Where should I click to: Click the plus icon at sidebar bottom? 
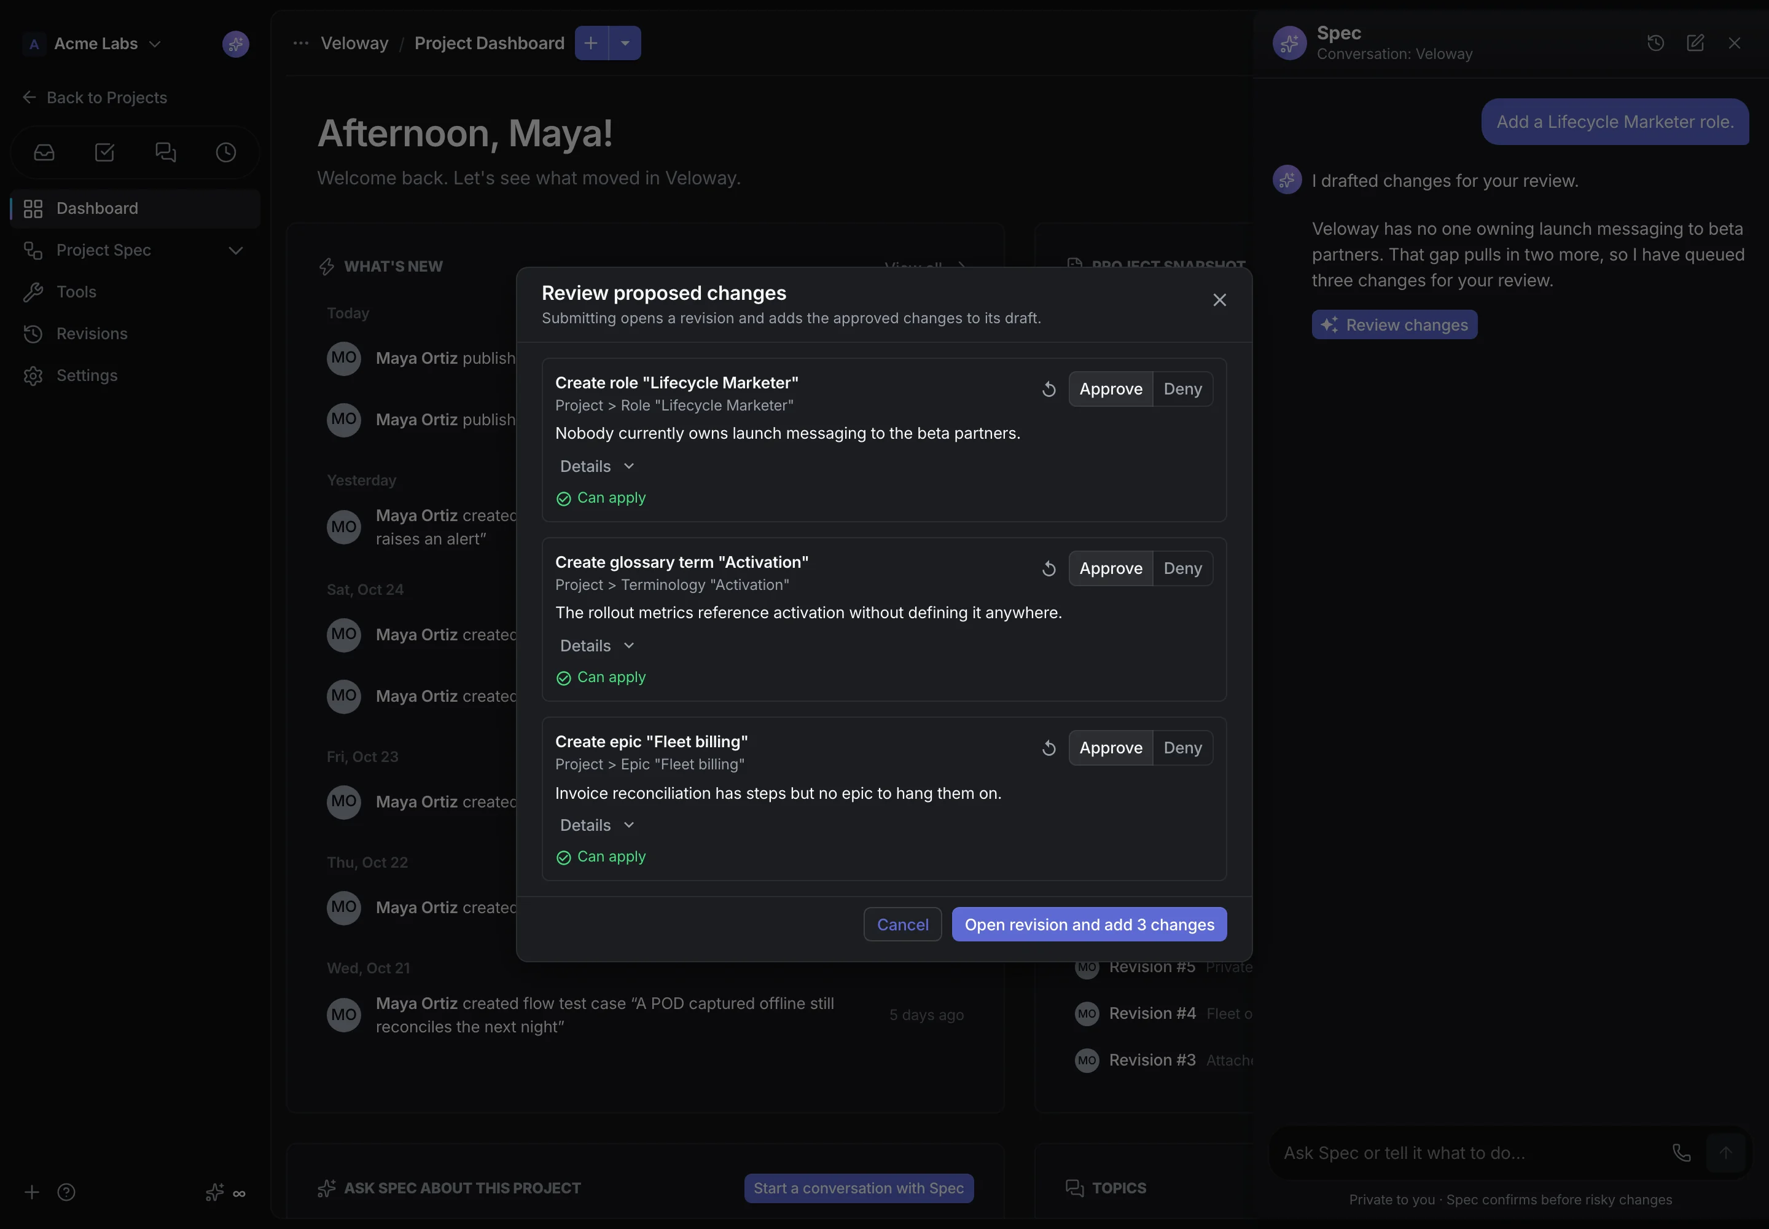[31, 1192]
